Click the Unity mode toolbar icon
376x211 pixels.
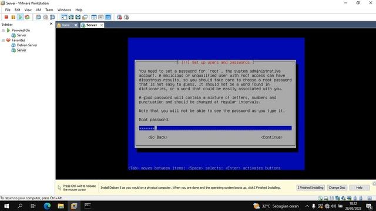(85, 17)
